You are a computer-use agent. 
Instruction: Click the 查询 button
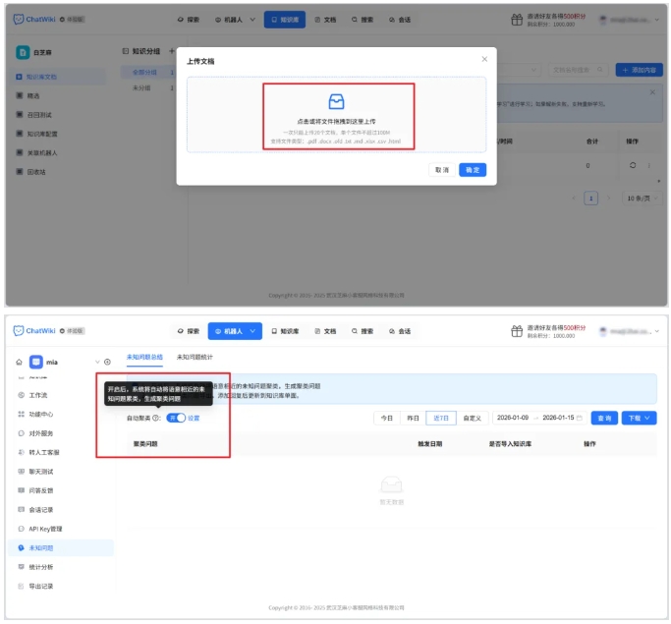604,418
